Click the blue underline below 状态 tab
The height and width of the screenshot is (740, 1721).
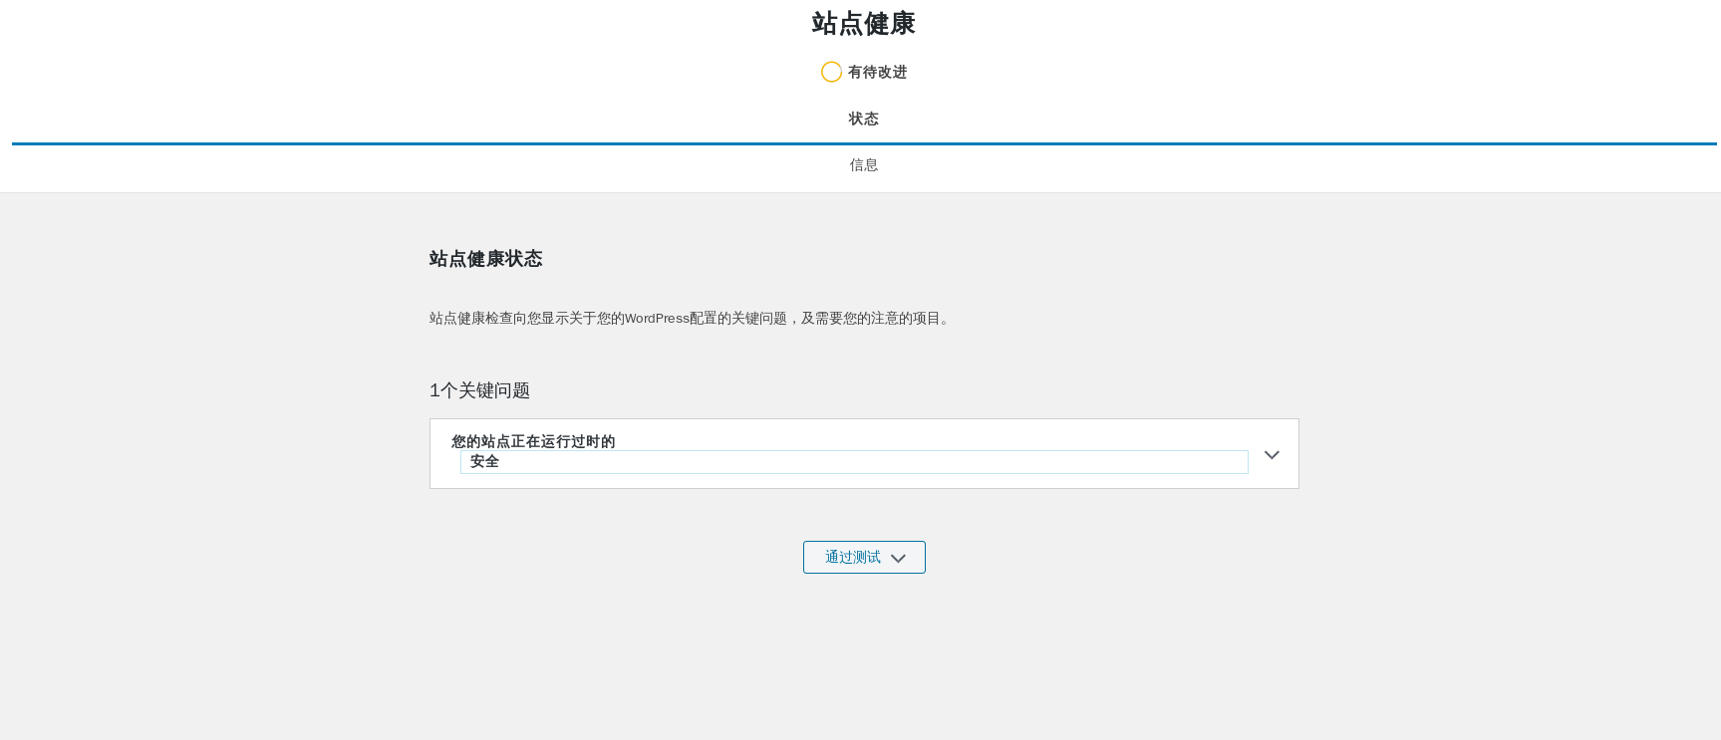tap(863, 143)
